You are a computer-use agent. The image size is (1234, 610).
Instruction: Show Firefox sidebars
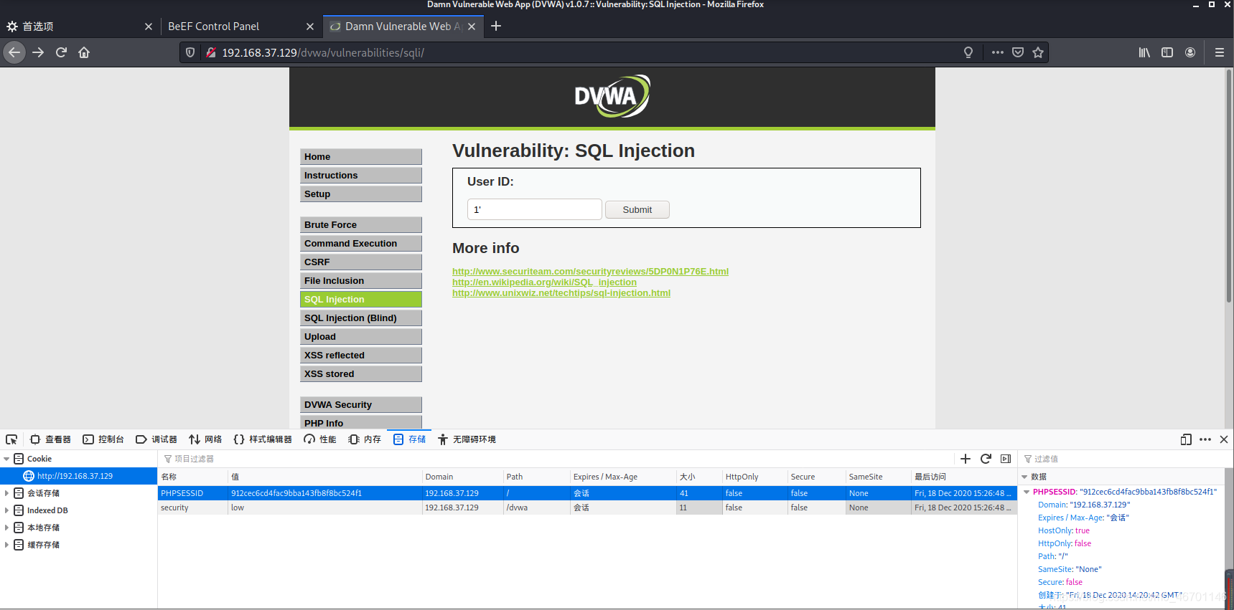pyautogui.click(x=1167, y=52)
